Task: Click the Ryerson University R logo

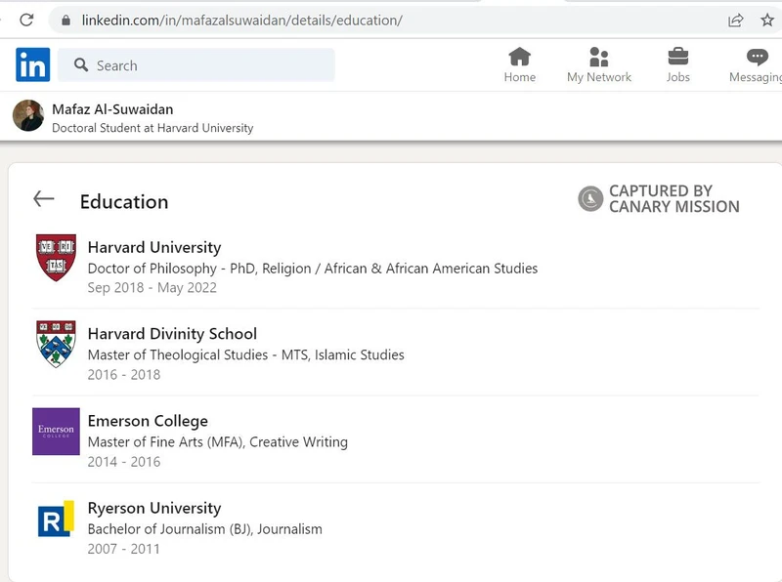Action: 56,519
